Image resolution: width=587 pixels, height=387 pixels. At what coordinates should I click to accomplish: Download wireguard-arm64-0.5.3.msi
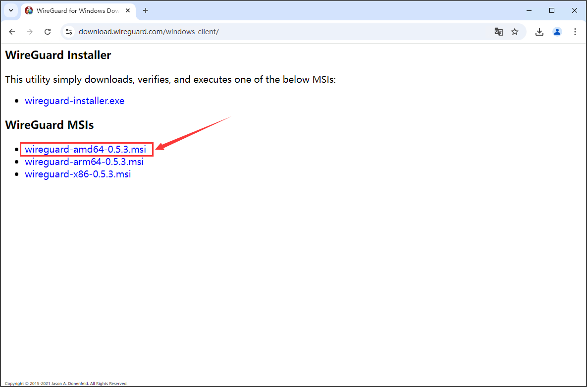[x=84, y=162]
